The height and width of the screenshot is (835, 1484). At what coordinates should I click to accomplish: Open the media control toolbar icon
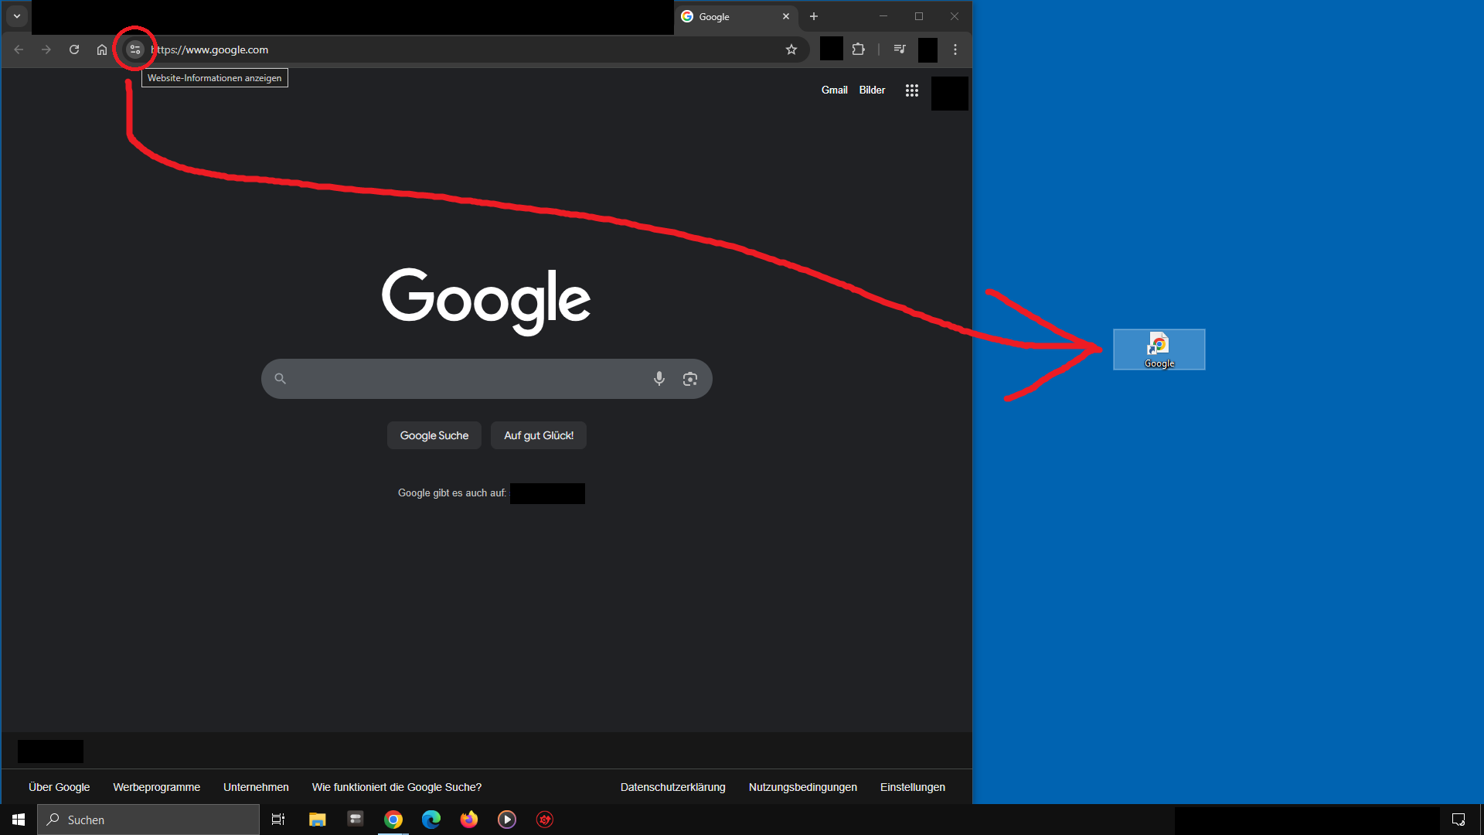tap(900, 49)
